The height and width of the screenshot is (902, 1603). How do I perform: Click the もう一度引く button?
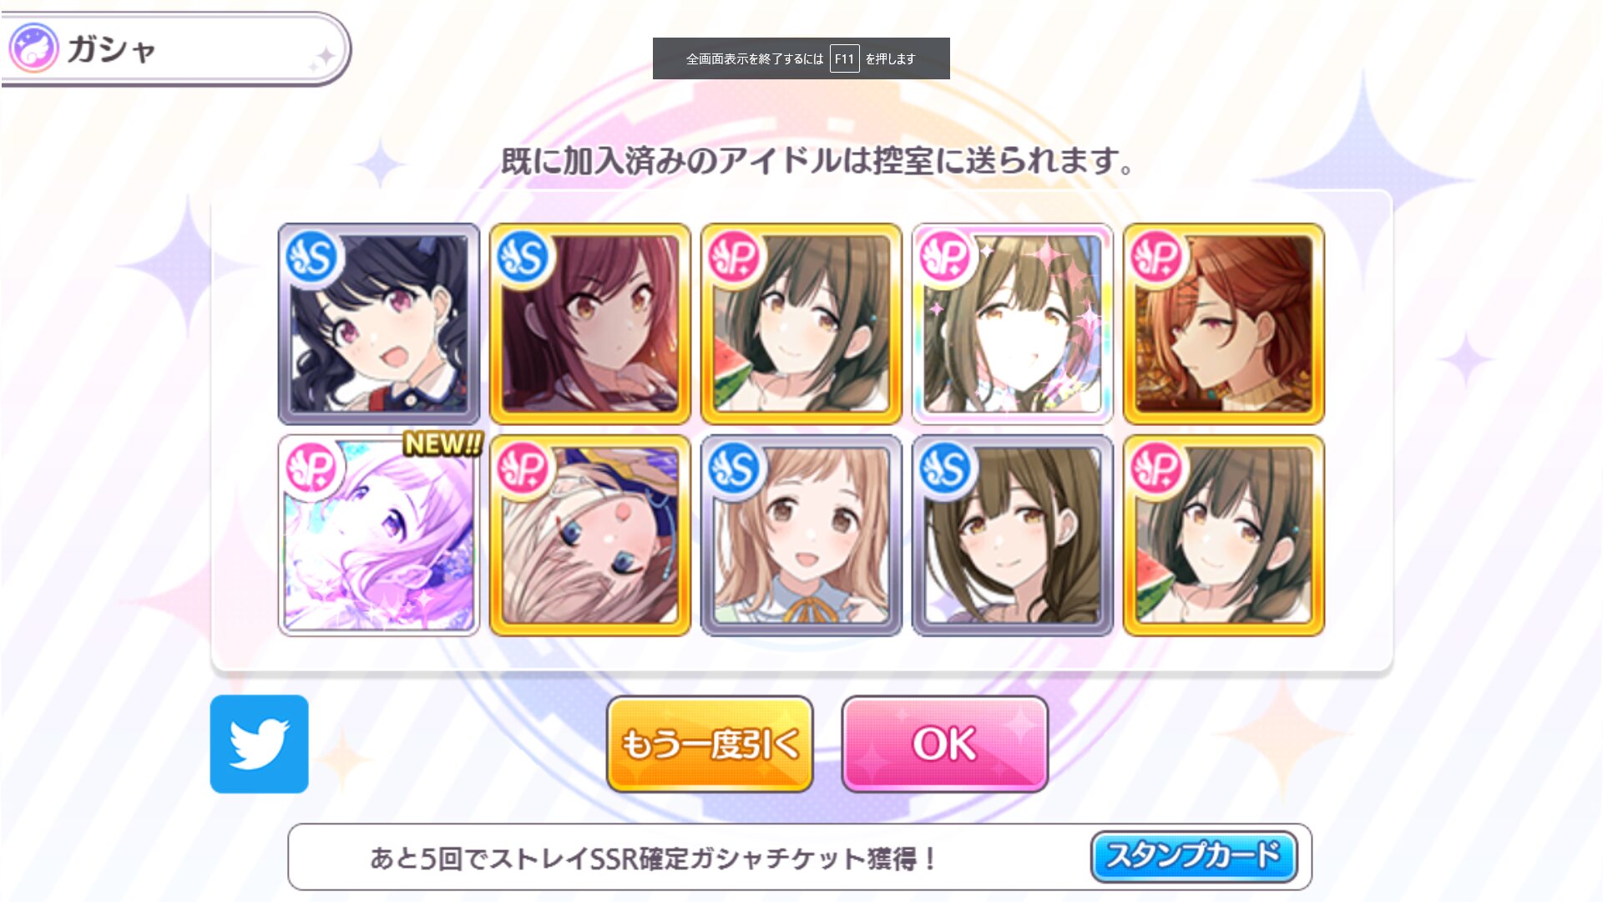[710, 743]
